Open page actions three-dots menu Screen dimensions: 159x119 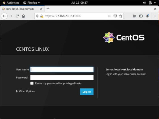coord(110,16)
